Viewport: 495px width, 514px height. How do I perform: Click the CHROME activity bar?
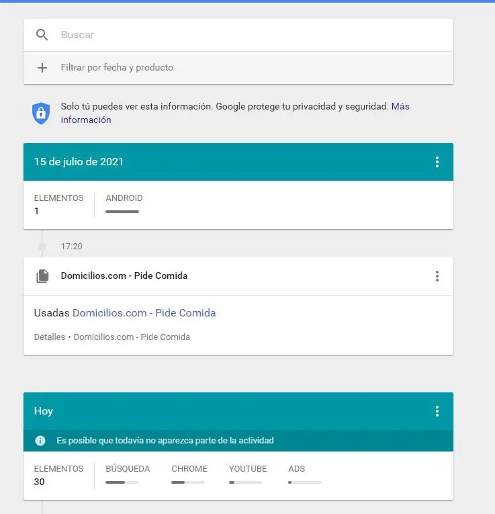point(188,482)
